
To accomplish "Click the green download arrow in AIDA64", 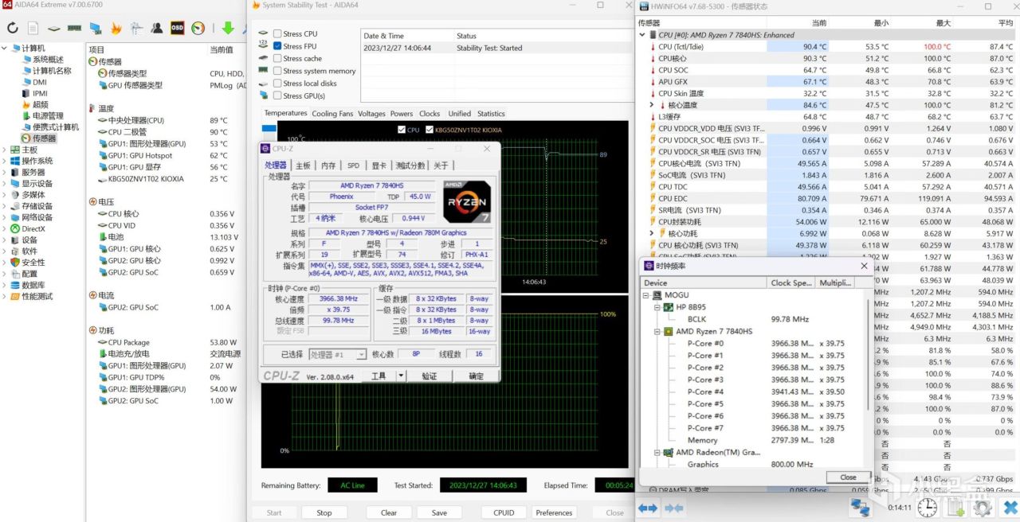I will coord(228,28).
